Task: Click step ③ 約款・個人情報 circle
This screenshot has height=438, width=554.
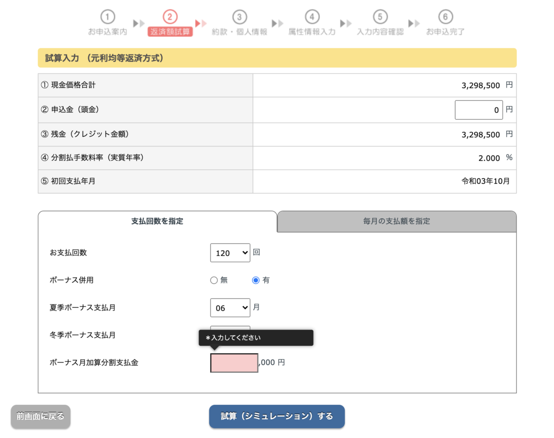Action: (240, 17)
